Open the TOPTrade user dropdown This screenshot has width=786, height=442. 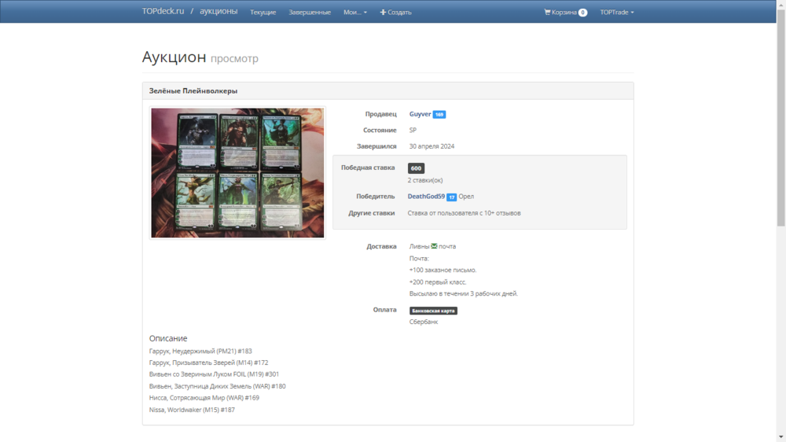tap(616, 13)
